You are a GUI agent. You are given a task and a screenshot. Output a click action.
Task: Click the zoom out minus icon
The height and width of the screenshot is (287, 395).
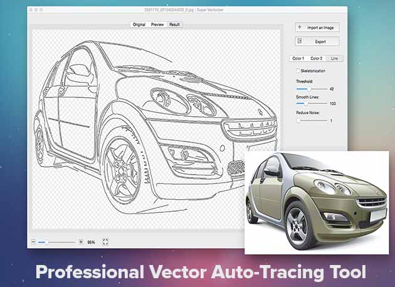32,242
